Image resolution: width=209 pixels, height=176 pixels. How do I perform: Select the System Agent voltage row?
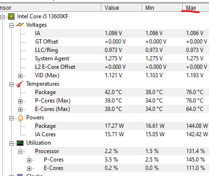click(122, 59)
